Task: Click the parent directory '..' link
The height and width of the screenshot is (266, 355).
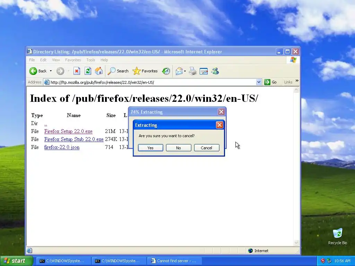Action: tap(46, 124)
